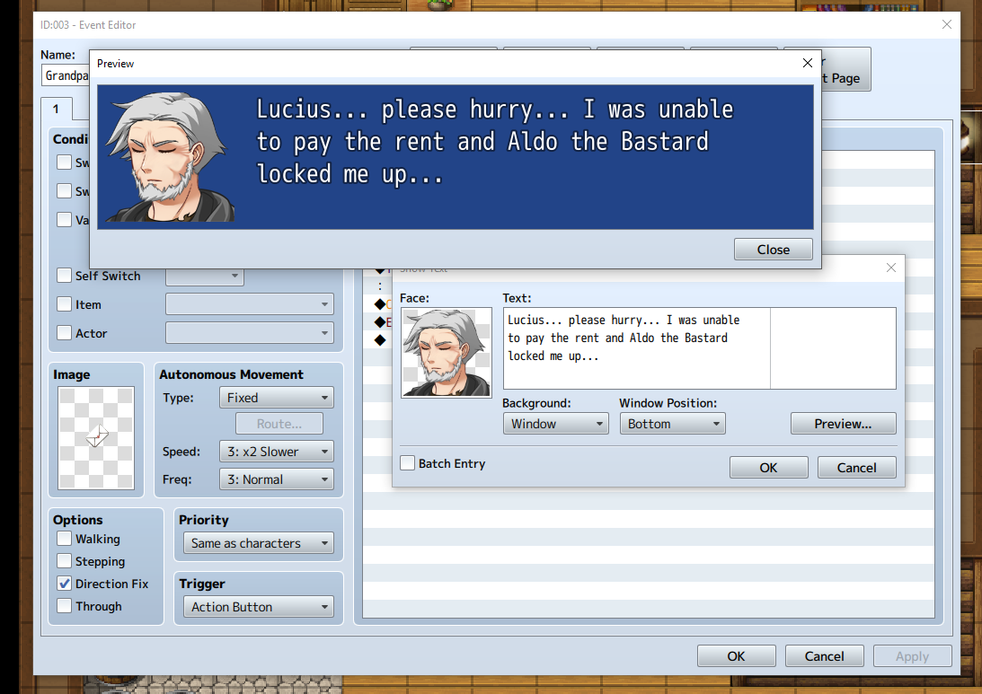Change the movement Speed dropdown
The width and height of the screenshot is (982, 694).
pyautogui.click(x=276, y=452)
